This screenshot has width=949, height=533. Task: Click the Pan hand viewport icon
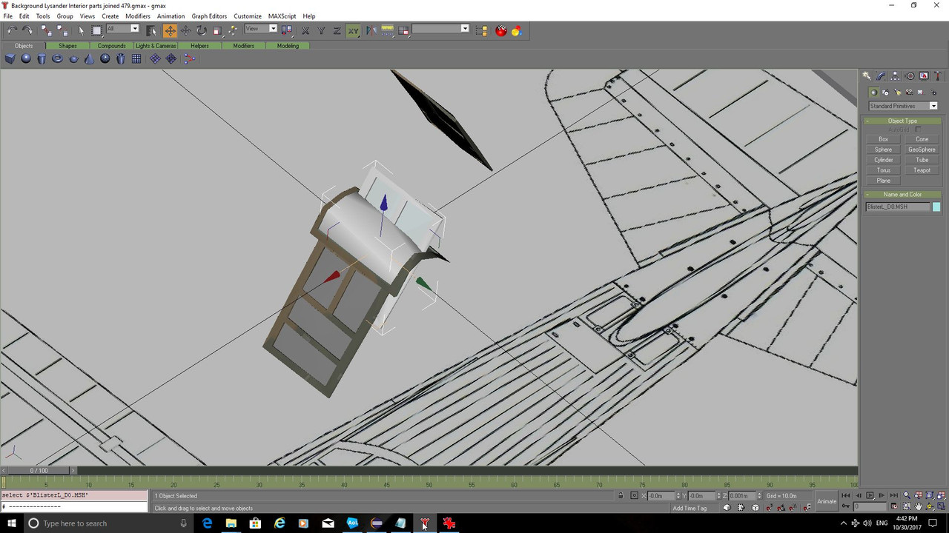918,506
